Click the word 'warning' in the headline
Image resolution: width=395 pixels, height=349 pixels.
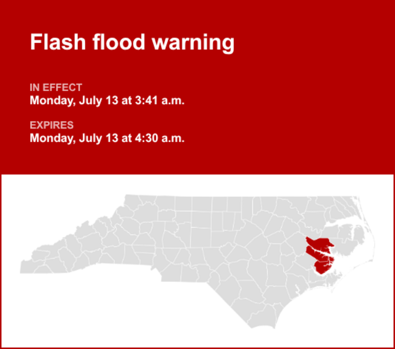pyautogui.click(x=193, y=43)
